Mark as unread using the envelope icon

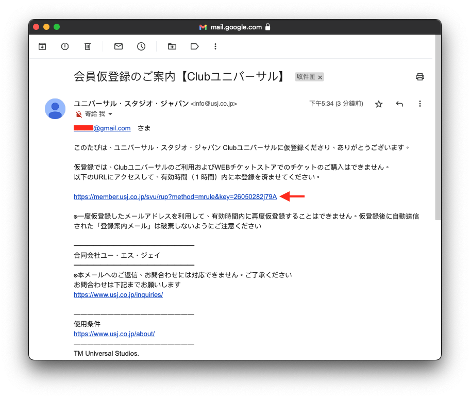[x=119, y=46]
